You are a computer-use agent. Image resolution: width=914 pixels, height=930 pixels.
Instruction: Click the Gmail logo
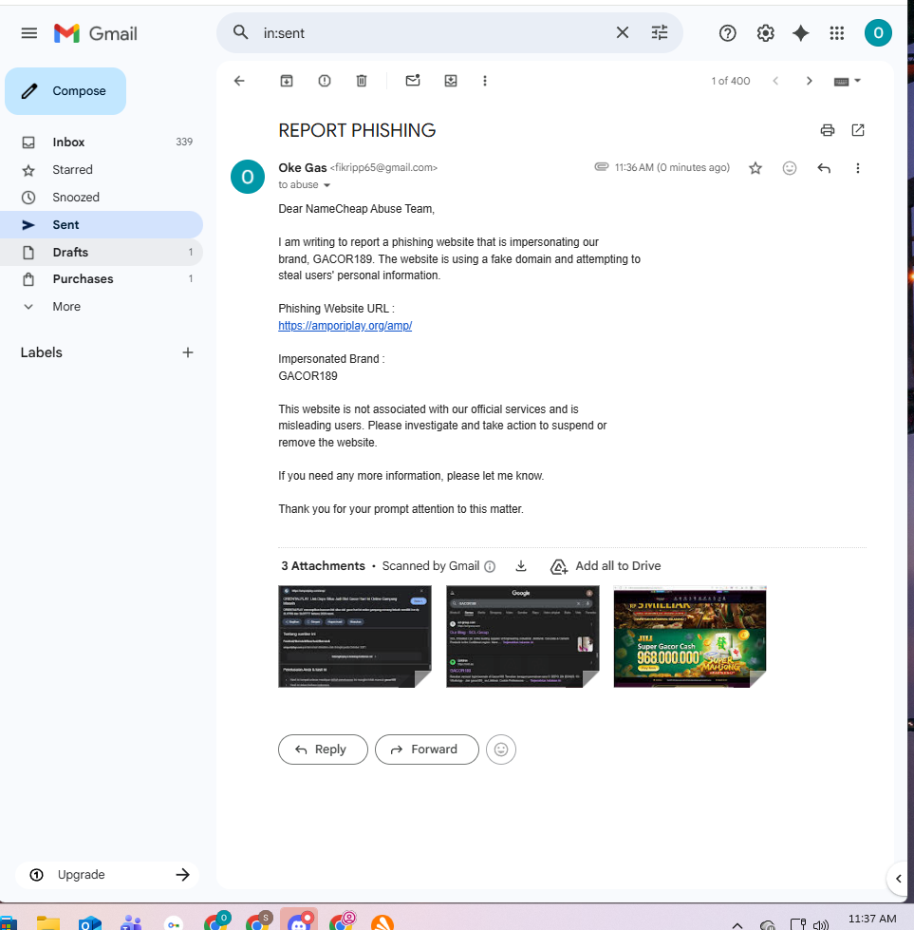(96, 33)
